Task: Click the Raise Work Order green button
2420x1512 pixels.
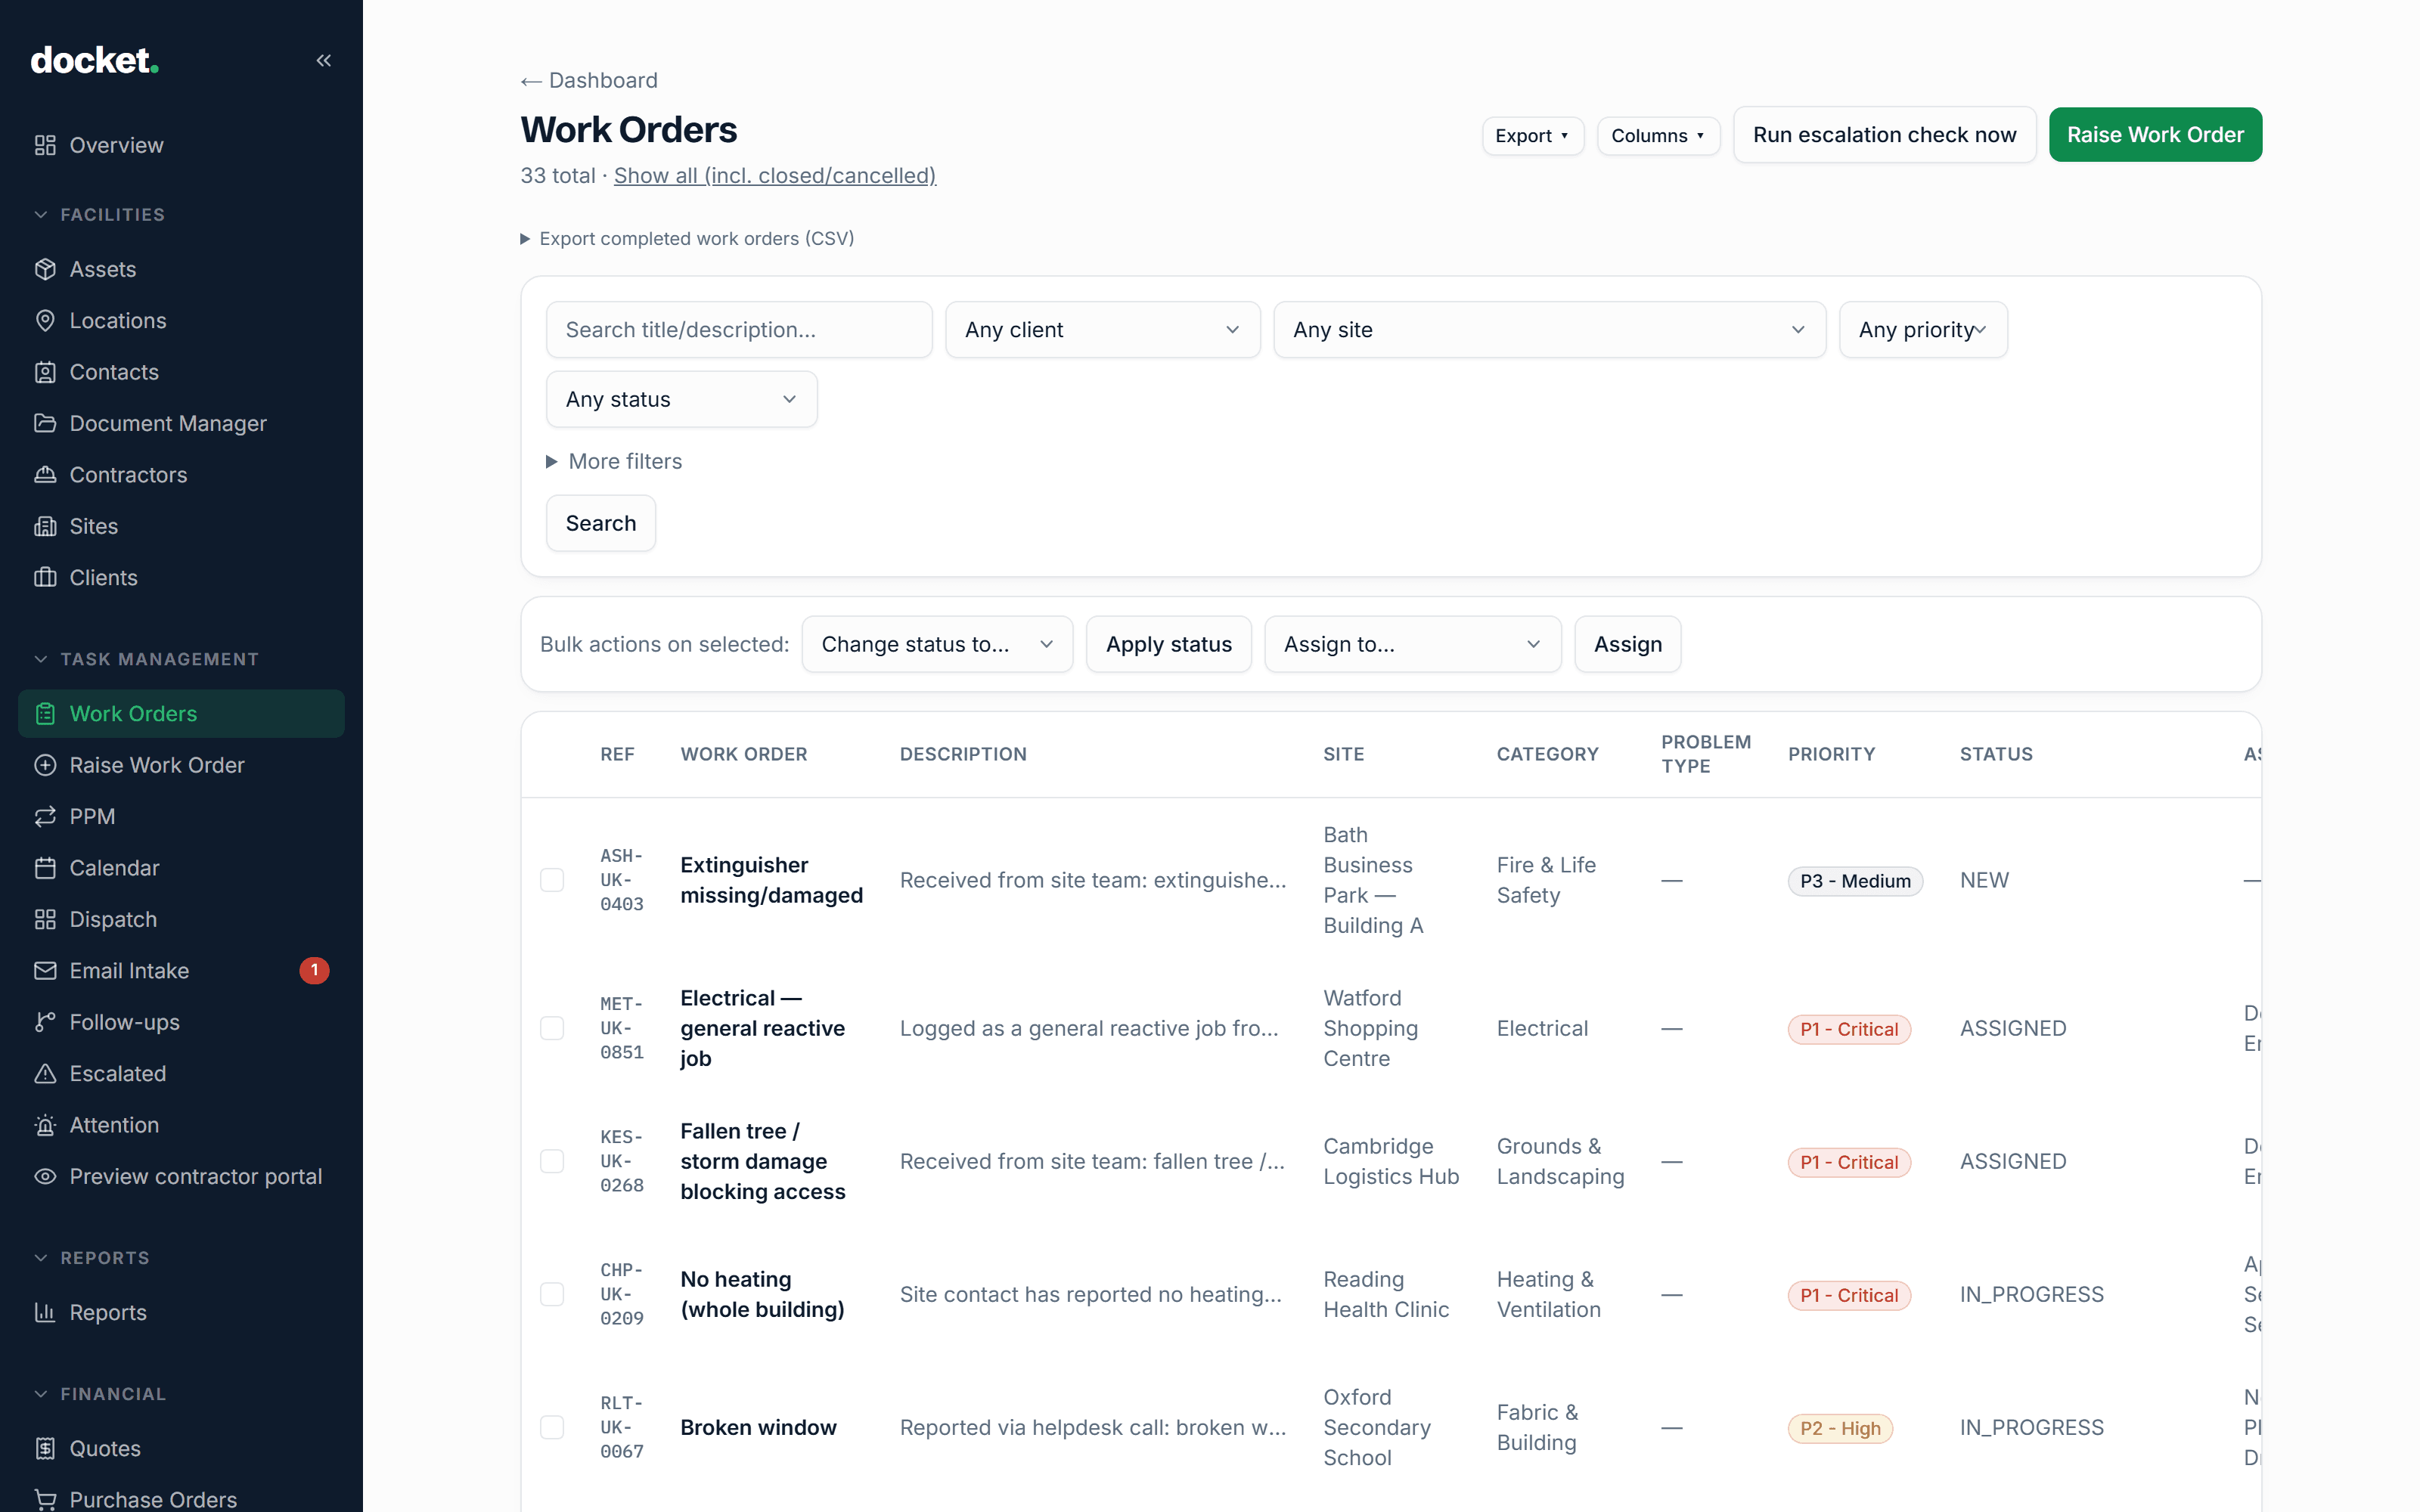Action: (x=2155, y=134)
